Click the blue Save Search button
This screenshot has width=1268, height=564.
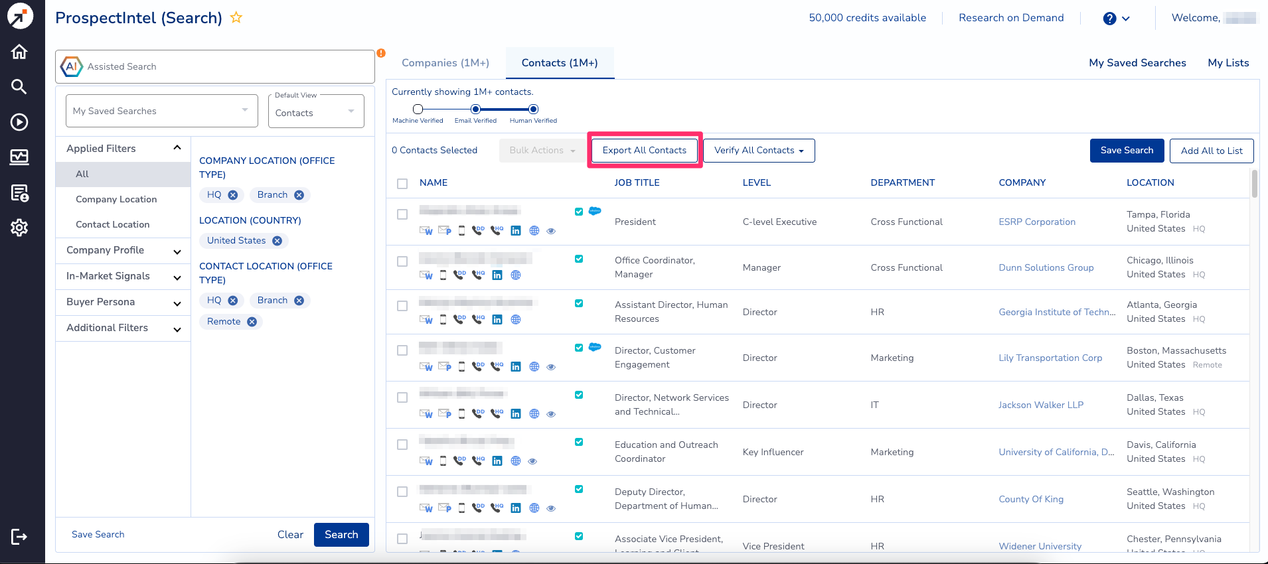coord(1127,151)
